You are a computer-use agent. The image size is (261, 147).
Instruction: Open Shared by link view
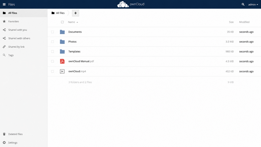pos(24,47)
